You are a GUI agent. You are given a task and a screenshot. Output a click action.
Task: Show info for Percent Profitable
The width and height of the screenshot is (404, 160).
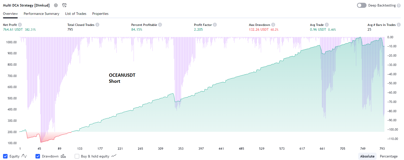pos(160,25)
